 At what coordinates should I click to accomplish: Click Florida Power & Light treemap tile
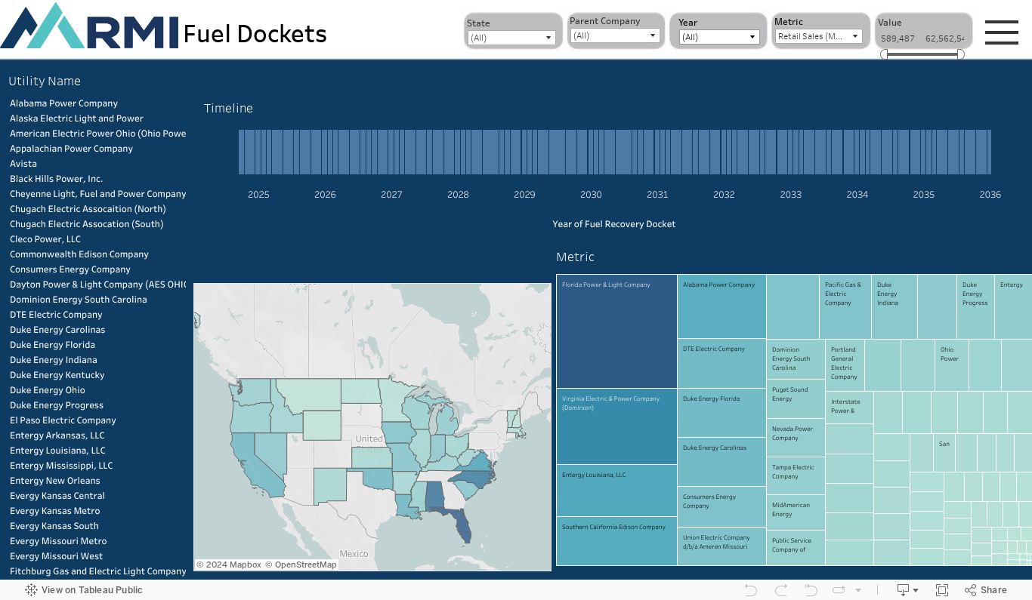tap(616, 331)
